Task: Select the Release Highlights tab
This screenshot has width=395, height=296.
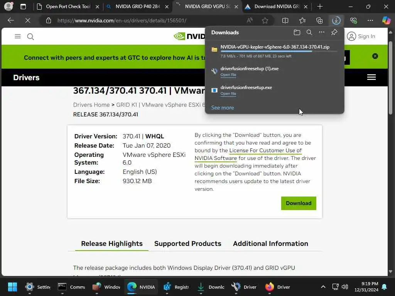Action: 112,244
